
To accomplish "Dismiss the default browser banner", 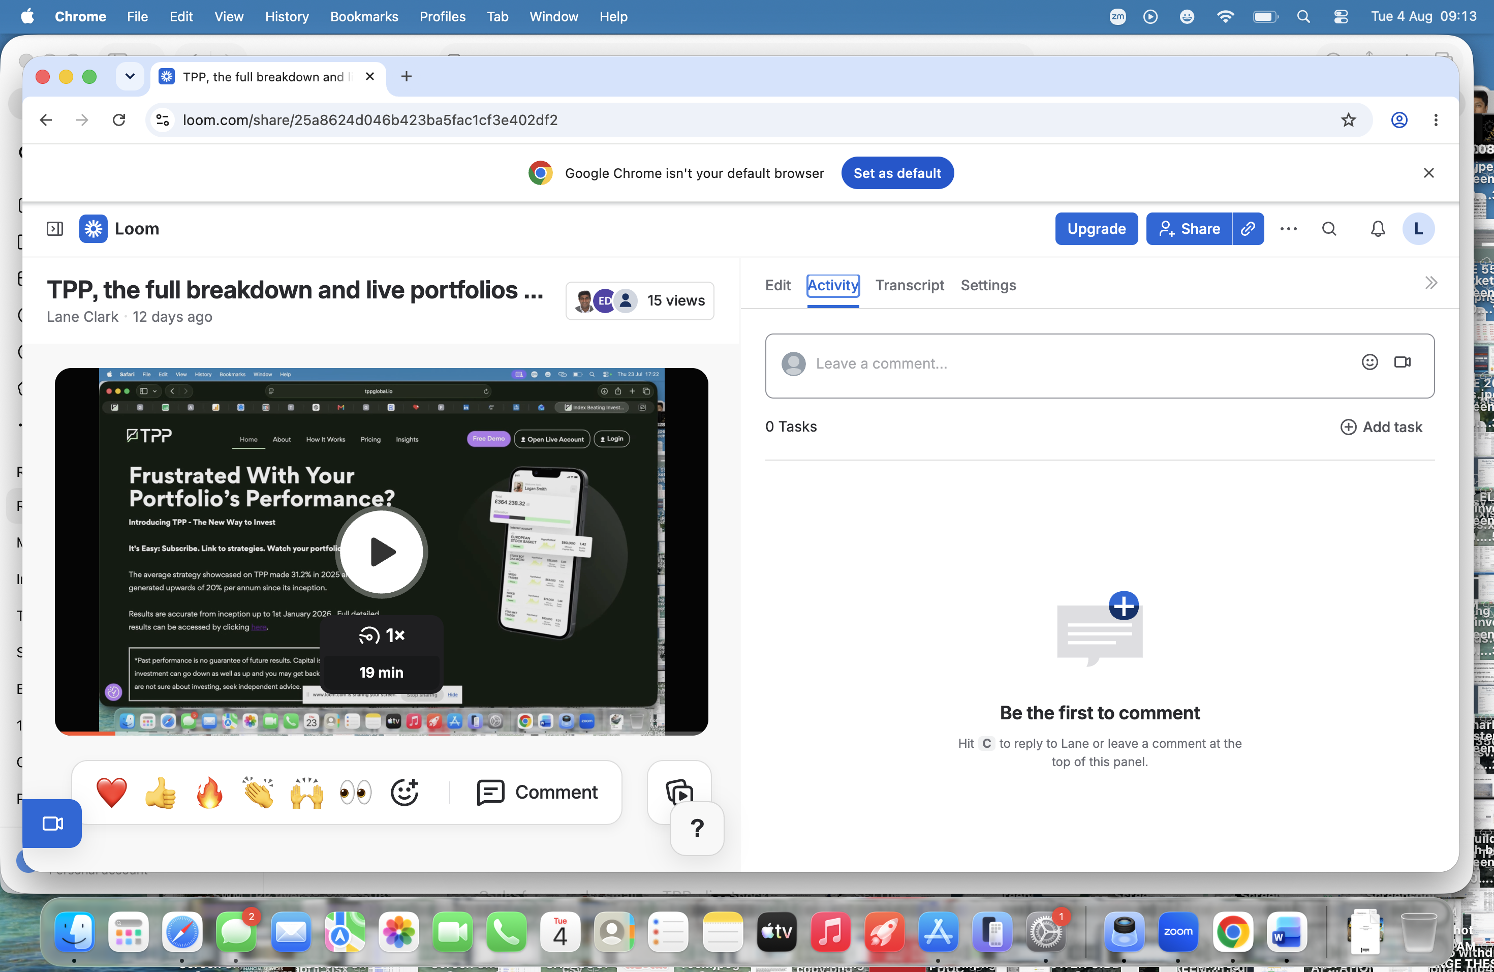I will point(1428,173).
